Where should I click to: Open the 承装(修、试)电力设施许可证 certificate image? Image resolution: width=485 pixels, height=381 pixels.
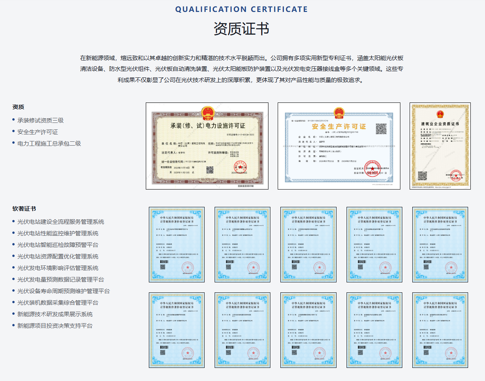pos(207,146)
